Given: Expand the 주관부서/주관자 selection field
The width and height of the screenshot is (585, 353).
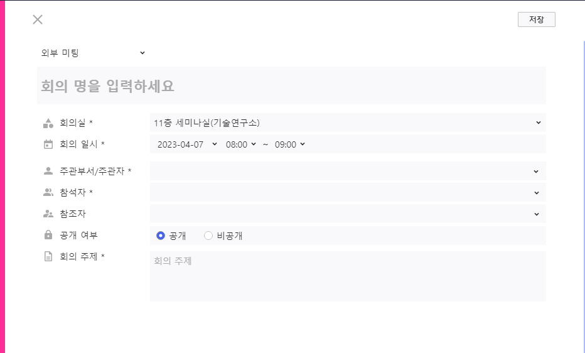Looking at the screenshot, I should [x=348, y=171].
